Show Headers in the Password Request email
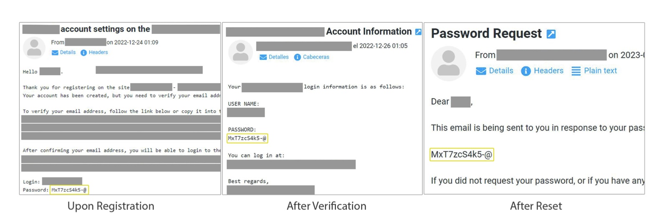The image size is (664, 222). click(x=548, y=71)
